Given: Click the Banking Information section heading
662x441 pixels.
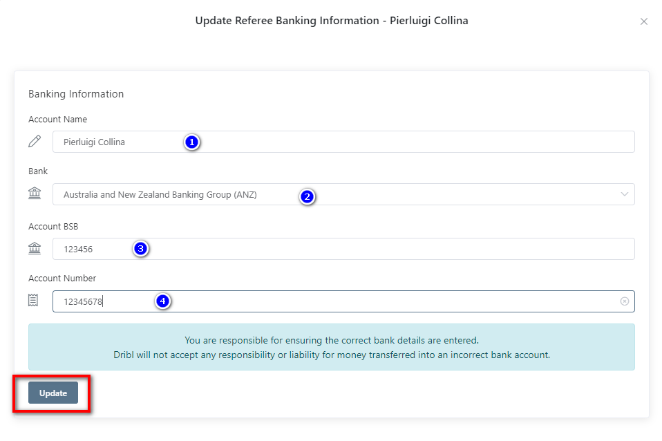Looking at the screenshot, I should click(x=76, y=94).
